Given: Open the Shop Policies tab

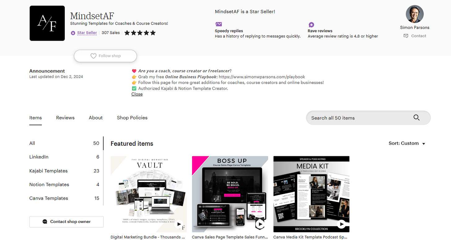Looking at the screenshot, I should point(132,118).
